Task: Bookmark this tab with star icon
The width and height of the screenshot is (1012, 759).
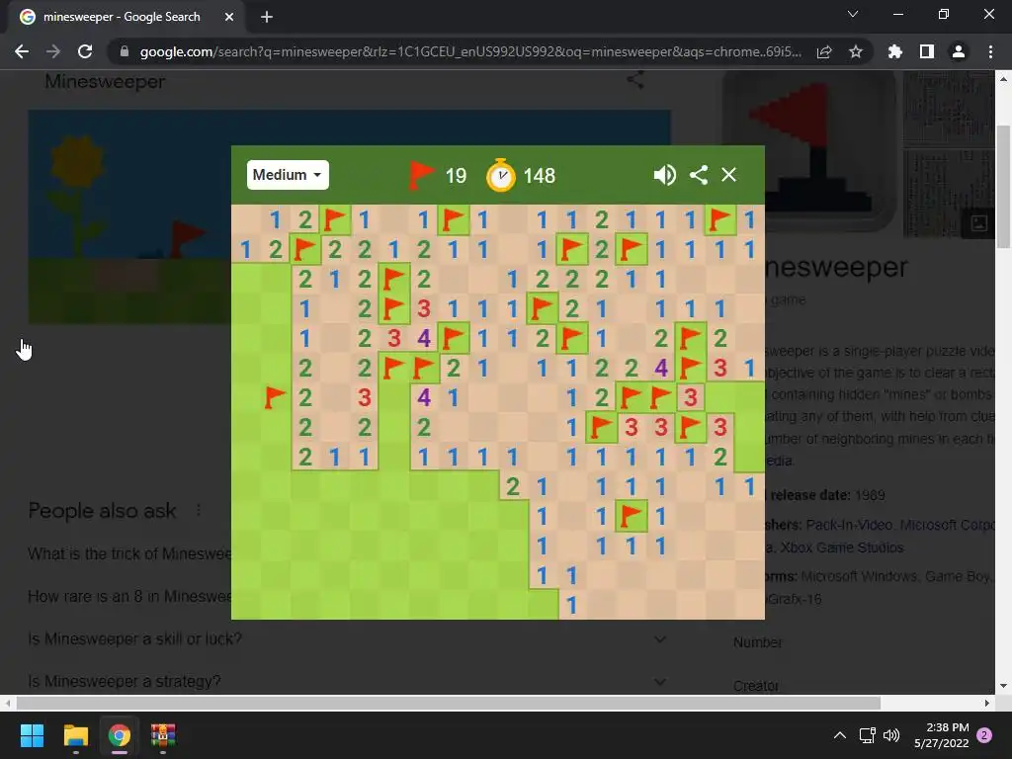Action: click(x=856, y=51)
